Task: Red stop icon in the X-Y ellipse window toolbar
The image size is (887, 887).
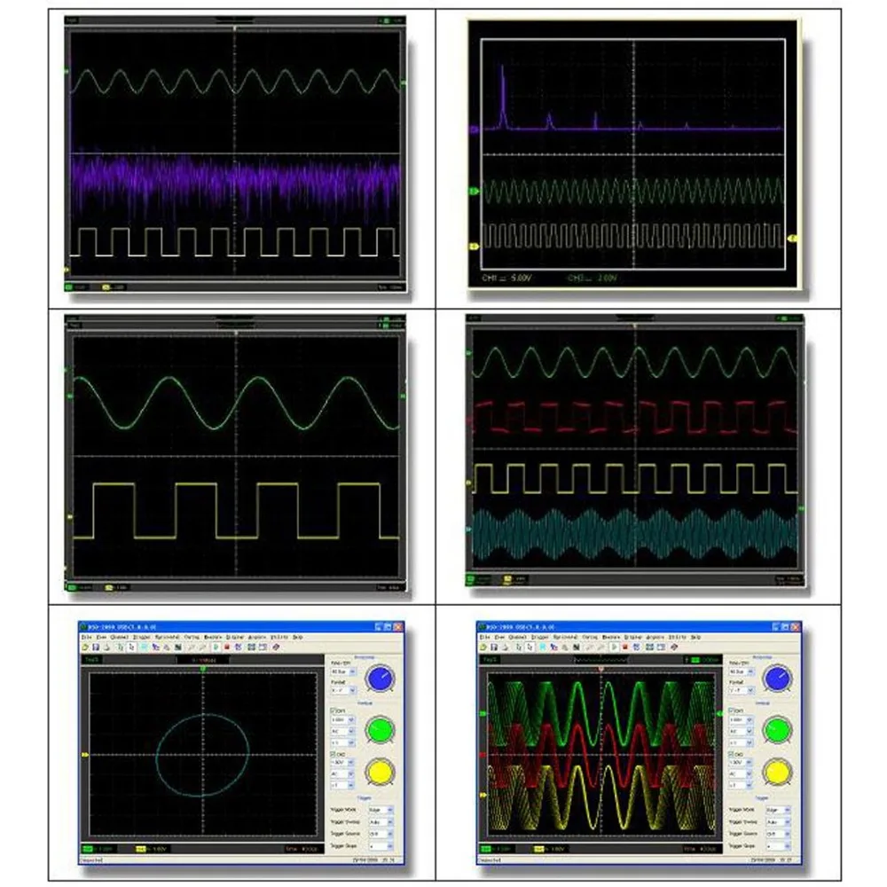Action: (x=227, y=648)
